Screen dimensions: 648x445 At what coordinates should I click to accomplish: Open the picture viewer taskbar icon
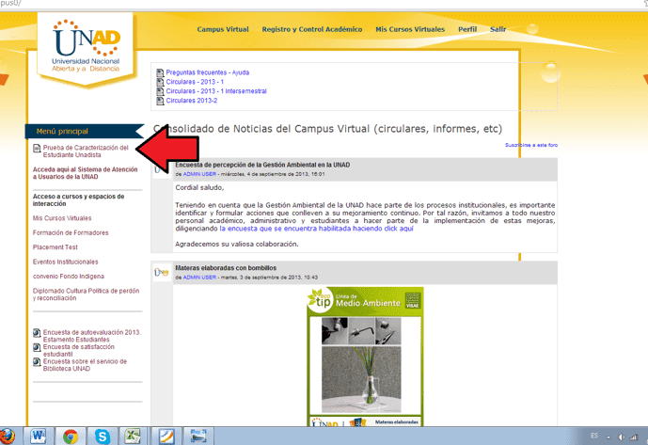tap(198, 436)
